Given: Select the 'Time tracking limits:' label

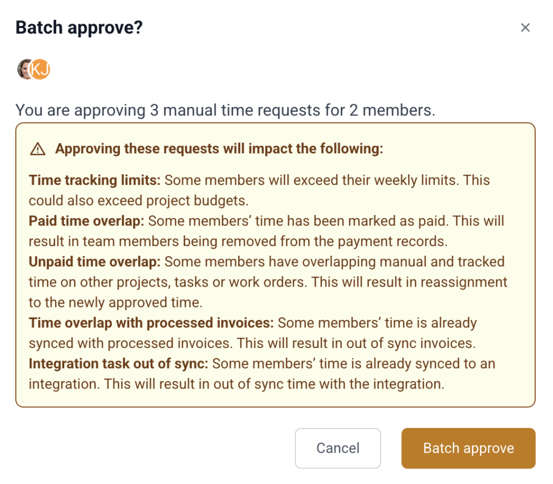Looking at the screenshot, I should point(95,180).
